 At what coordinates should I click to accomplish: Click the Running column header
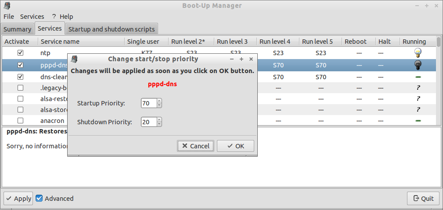tap(418, 42)
